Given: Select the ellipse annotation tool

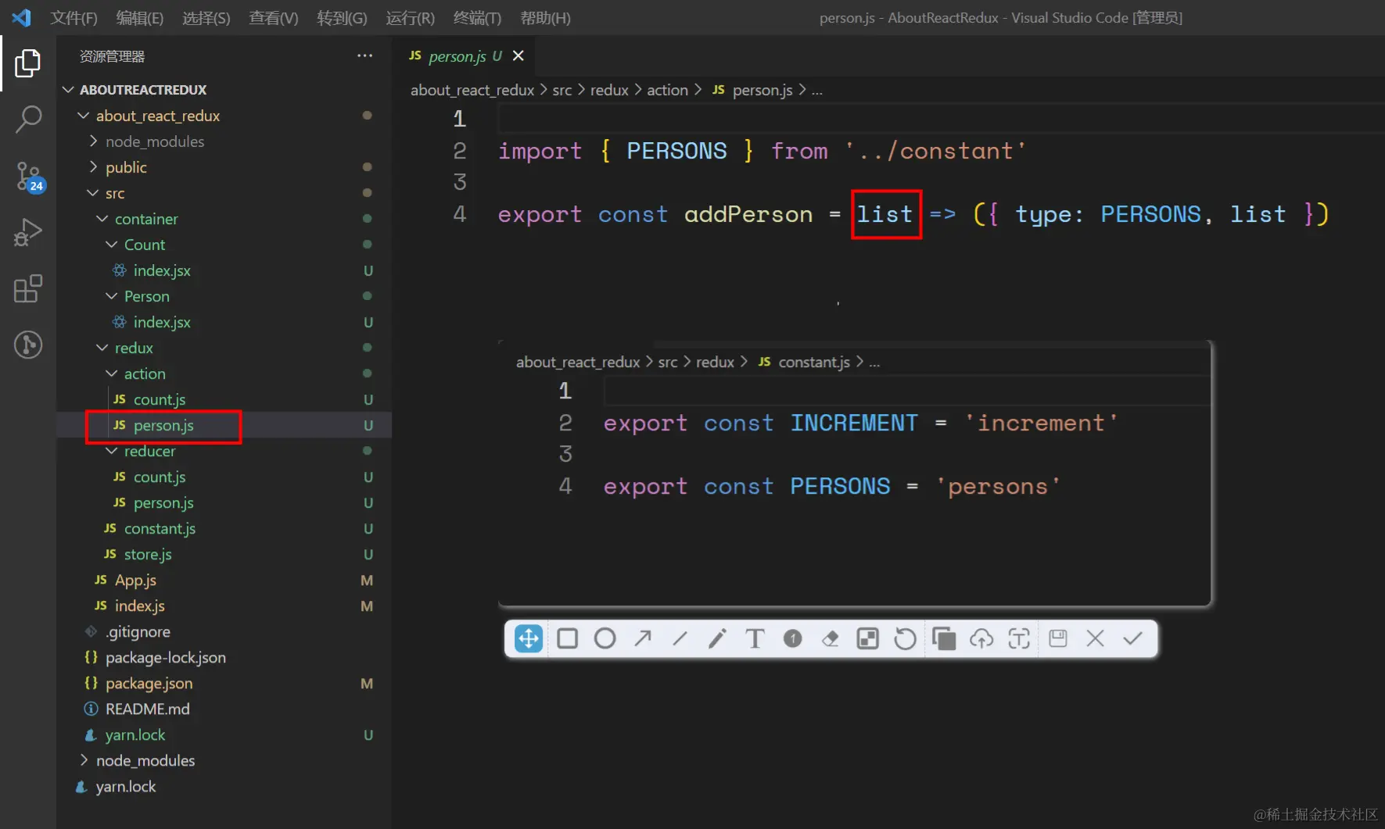Looking at the screenshot, I should [x=605, y=638].
